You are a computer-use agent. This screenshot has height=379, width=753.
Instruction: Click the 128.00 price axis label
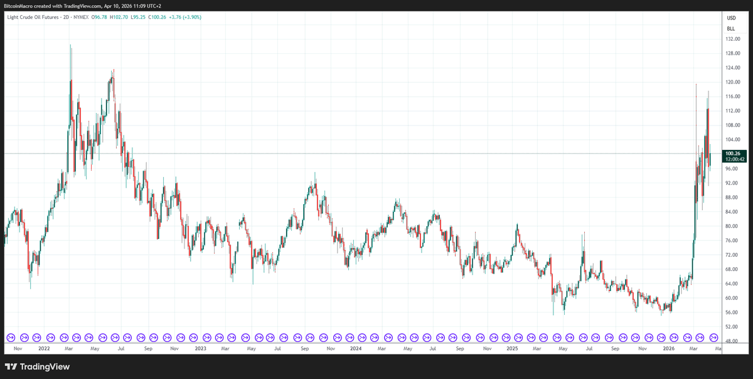[x=733, y=53]
